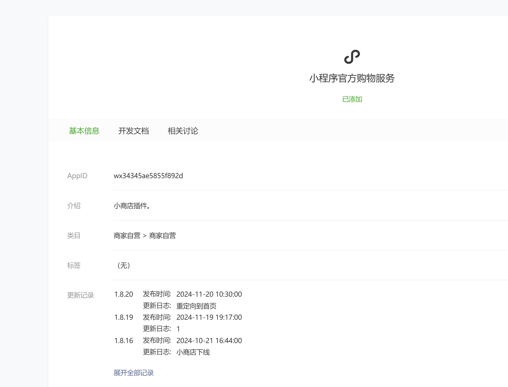The width and height of the screenshot is (508, 387).
Task: Click the 已添加 status label
Action: click(352, 99)
